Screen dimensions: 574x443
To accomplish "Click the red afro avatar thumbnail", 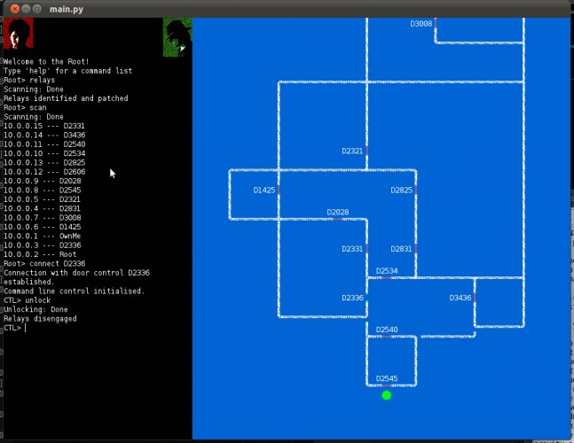I will click(19, 34).
